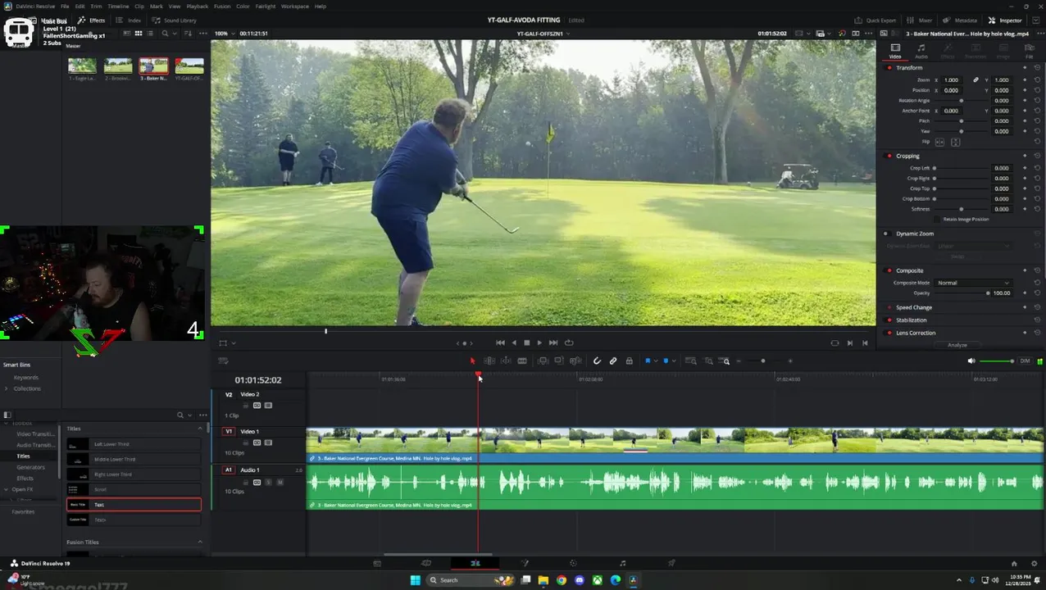Toggle the Transform section enable switch

[x=889, y=68]
